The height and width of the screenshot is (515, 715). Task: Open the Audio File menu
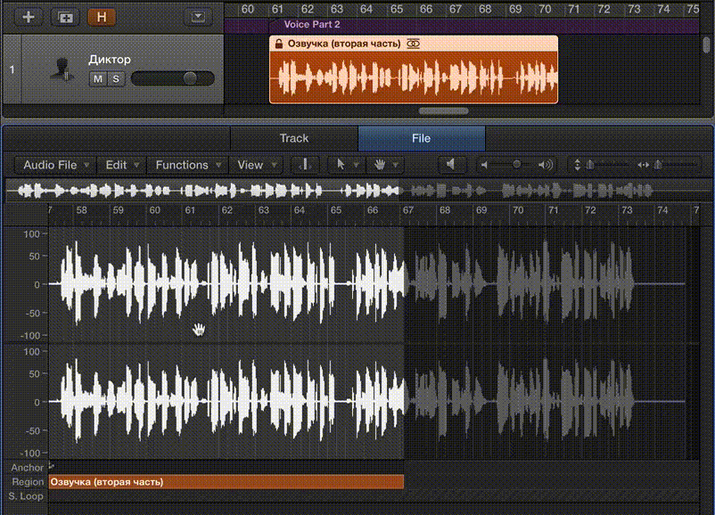pyautogui.click(x=55, y=165)
